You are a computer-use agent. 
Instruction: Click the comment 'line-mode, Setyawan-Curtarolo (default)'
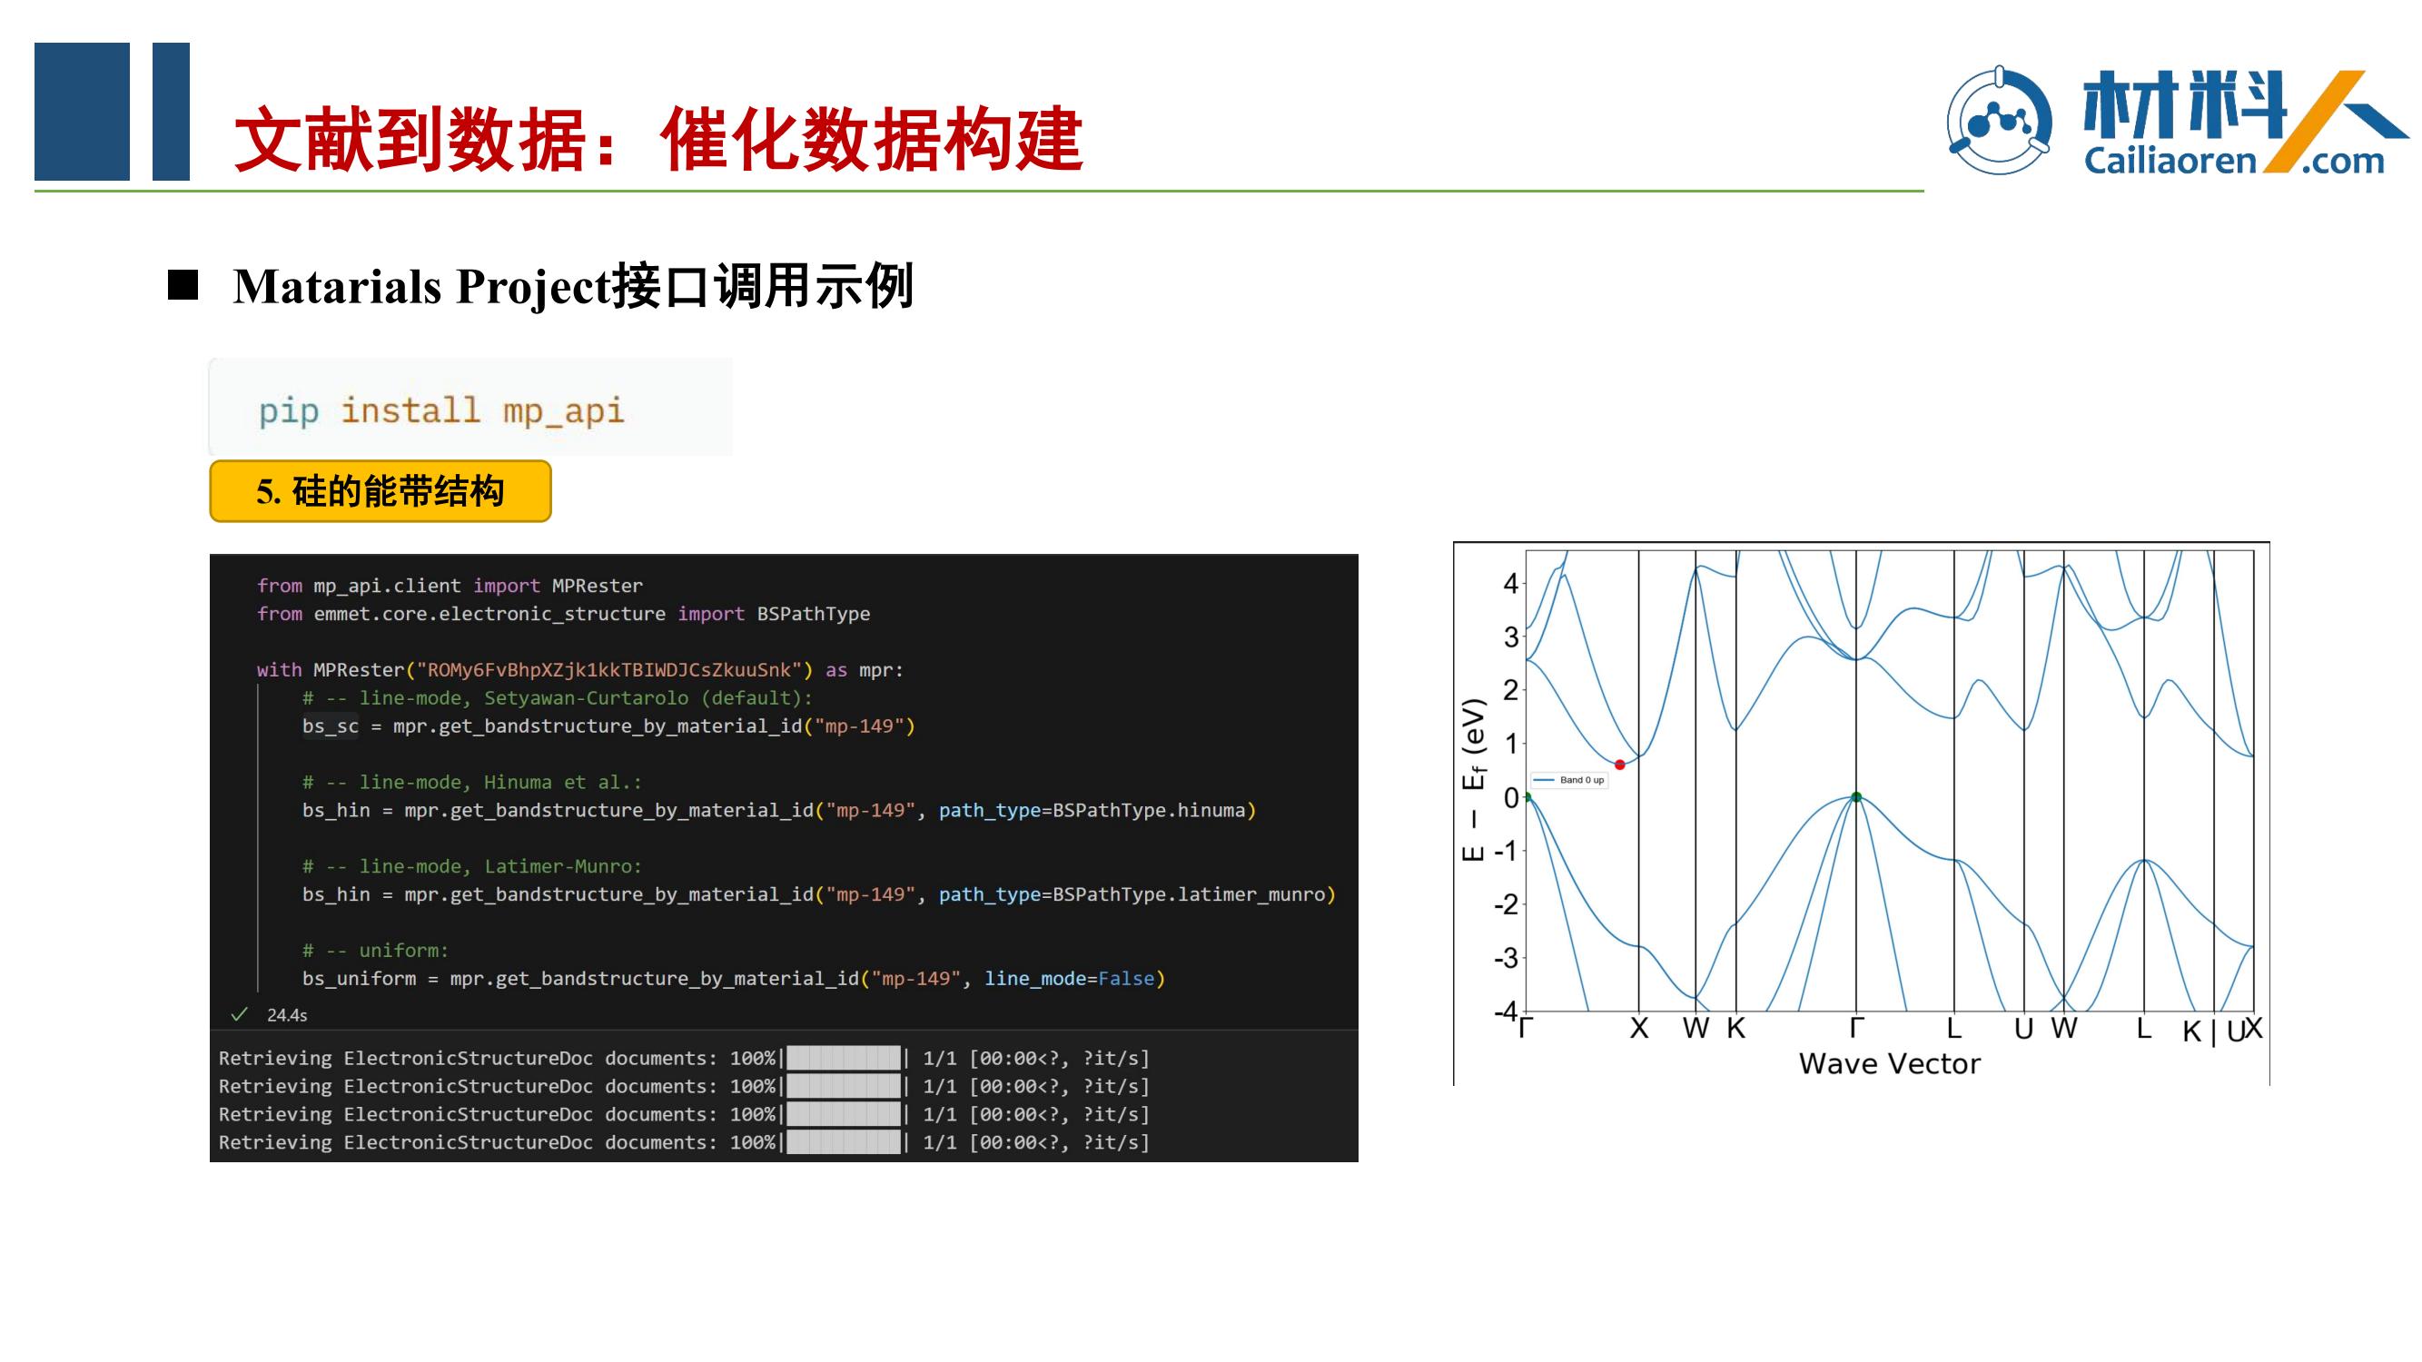557,698
